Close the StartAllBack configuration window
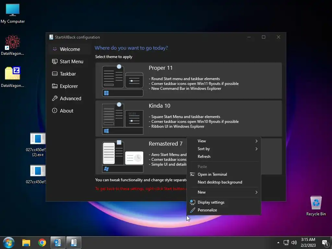The image size is (332, 249). (x=279, y=37)
